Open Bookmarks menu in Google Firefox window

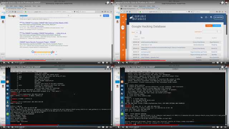[x=28, y=6]
